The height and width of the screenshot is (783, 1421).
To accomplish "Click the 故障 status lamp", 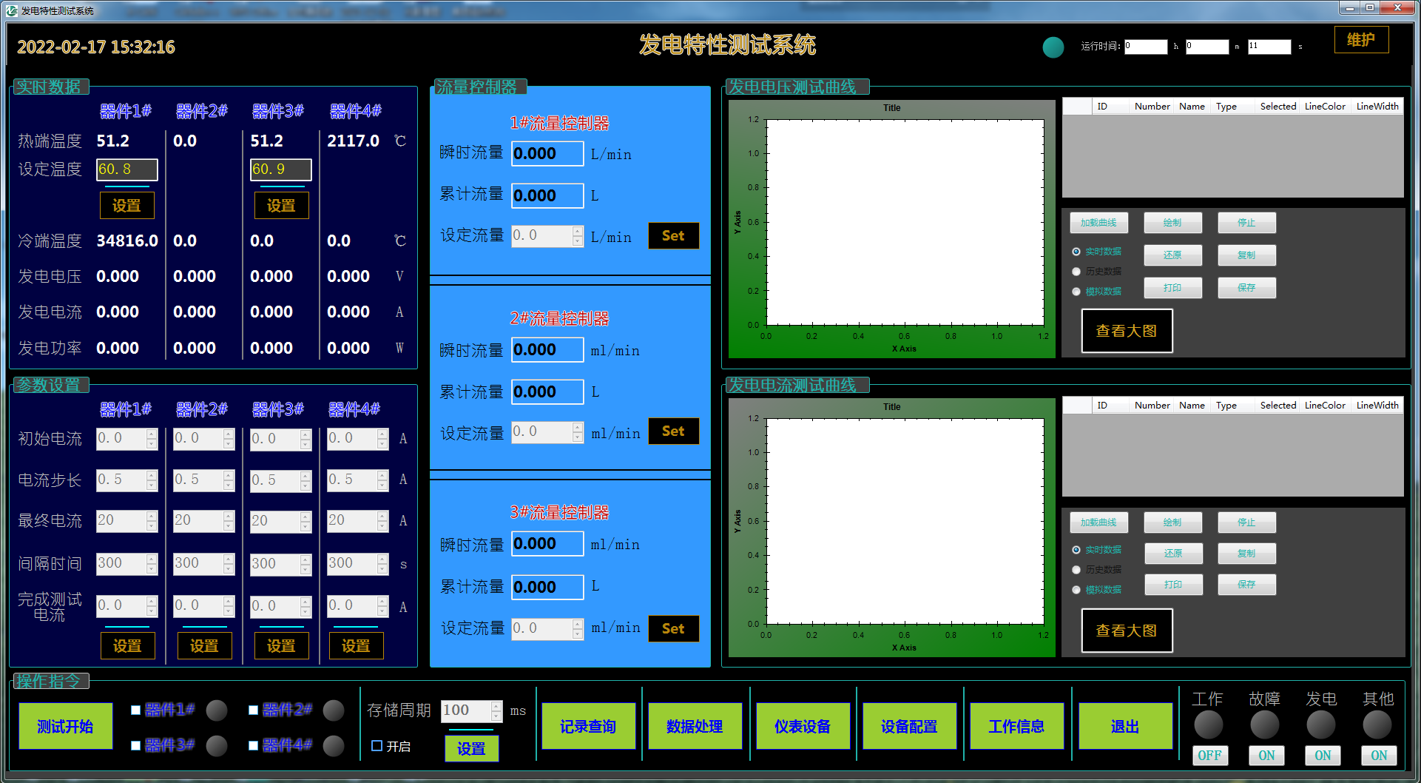I will coord(1265,725).
